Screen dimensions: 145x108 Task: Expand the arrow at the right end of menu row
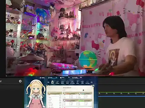click(x=92, y=82)
